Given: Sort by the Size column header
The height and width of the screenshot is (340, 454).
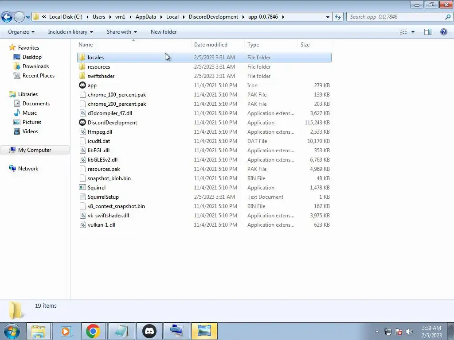Looking at the screenshot, I should [305, 45].
